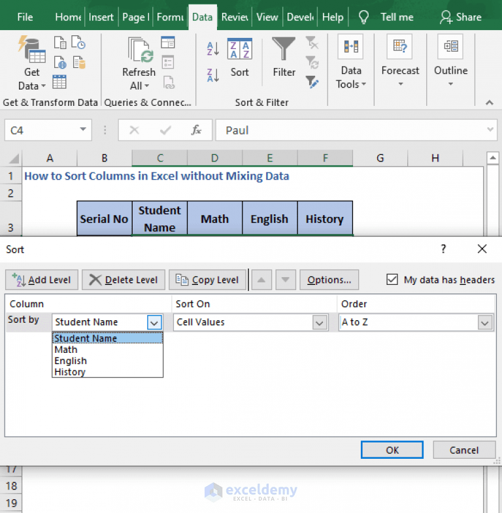Click the Advanced filter icon

[312, 82]
